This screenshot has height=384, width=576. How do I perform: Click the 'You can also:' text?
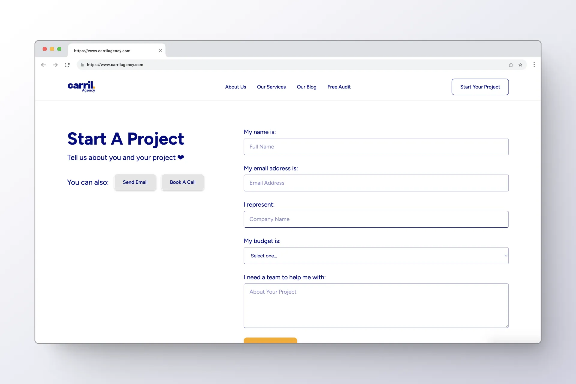click(x=88, y=182)
